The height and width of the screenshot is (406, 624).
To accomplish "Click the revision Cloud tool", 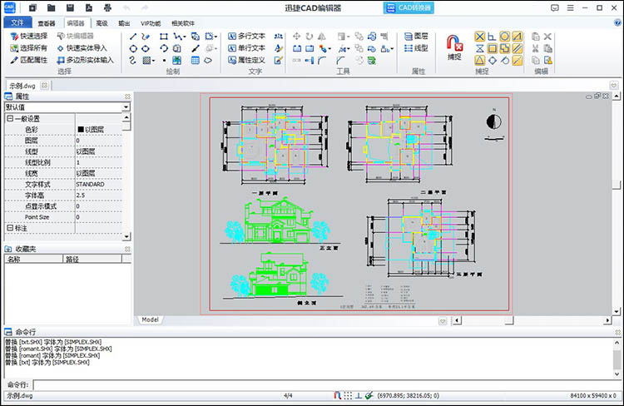I will 208,61.
